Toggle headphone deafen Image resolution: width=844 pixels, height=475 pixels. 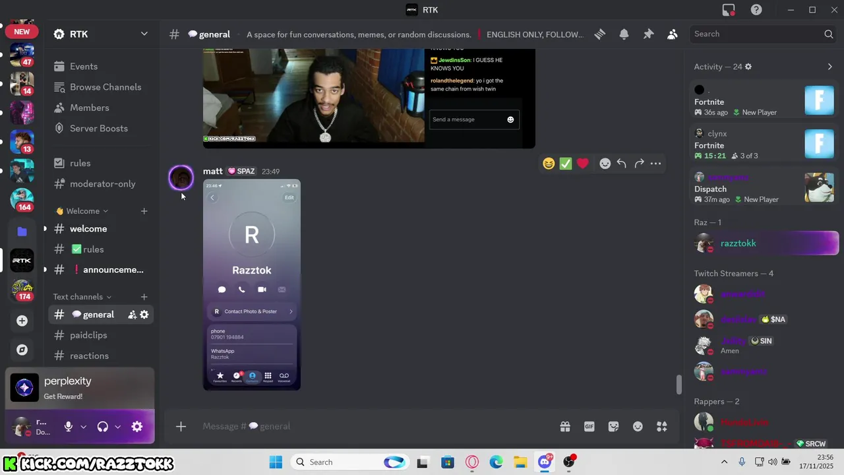102,427
